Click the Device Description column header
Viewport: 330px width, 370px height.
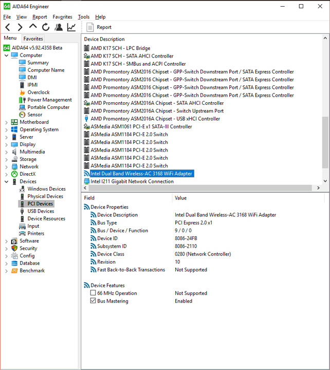click(104, 39)
